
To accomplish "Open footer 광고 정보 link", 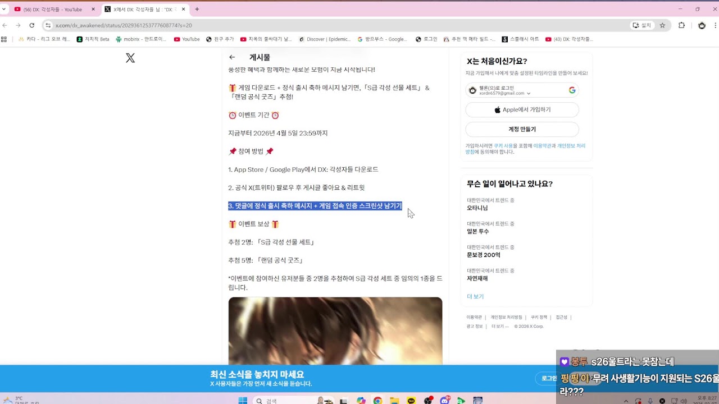I will tap(475, 326).
